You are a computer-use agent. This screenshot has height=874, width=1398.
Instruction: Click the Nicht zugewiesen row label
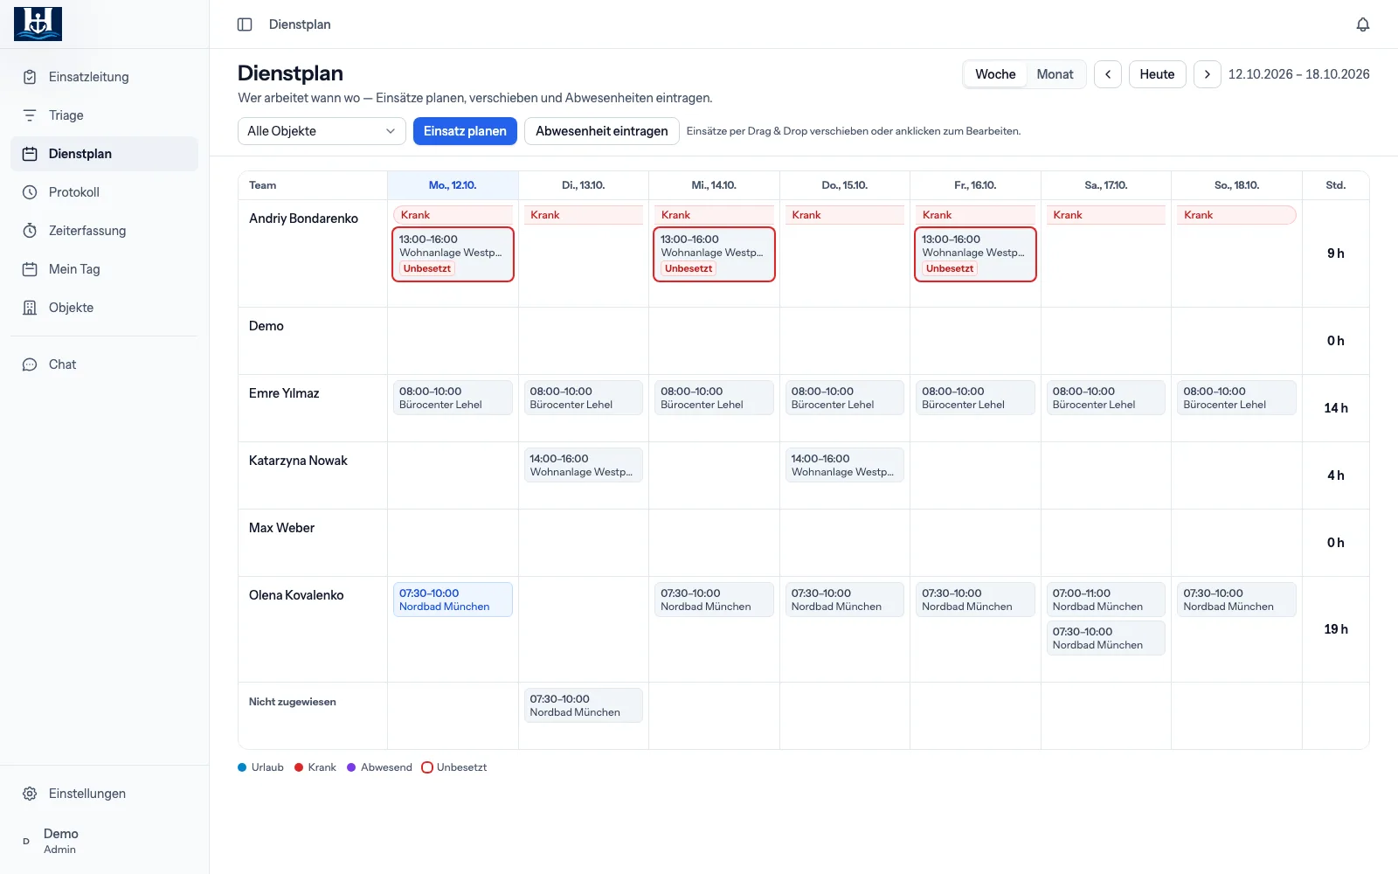292,702
